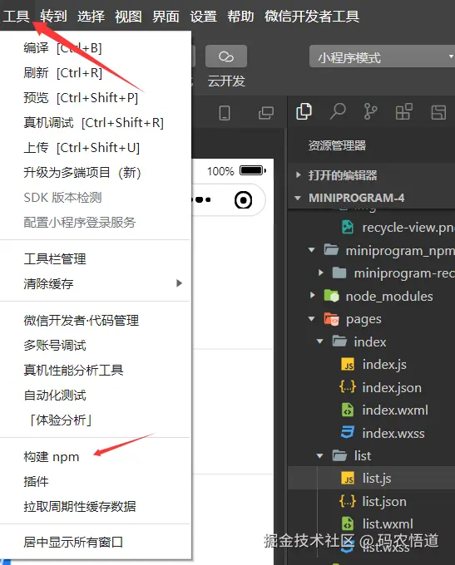This screenshot has width=455, height=565.
Task: Choose 上传 [Ctrl+Shift+U] menu entry
Action: click(82, 147)
